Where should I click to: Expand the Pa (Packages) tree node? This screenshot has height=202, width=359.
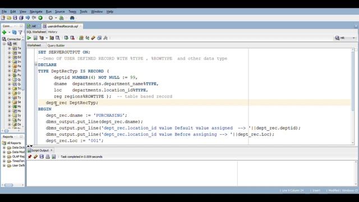(10, 66)
